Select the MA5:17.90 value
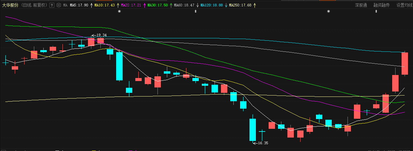The height and width of the screenshot is (151, 413). point(79,5)
